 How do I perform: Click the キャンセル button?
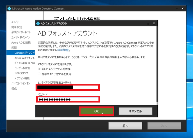click(x=135, y=111)
